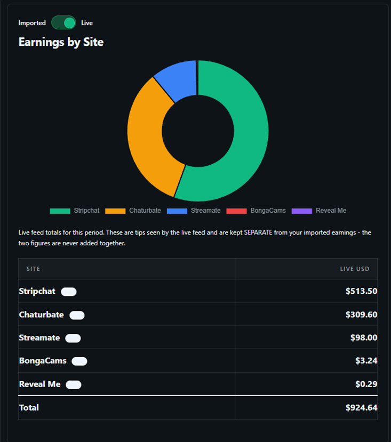Click the blue Streamate legend swatch
Image resolution: width=391 pixels, height=442 pixels.
click(x=177, y=211)
